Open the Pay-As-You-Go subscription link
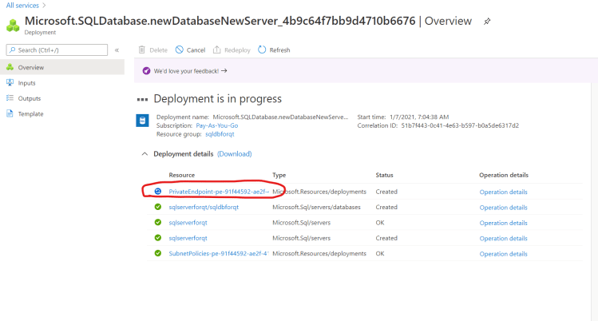This screenshot has width=598, height=321. [x=217, y=125]
